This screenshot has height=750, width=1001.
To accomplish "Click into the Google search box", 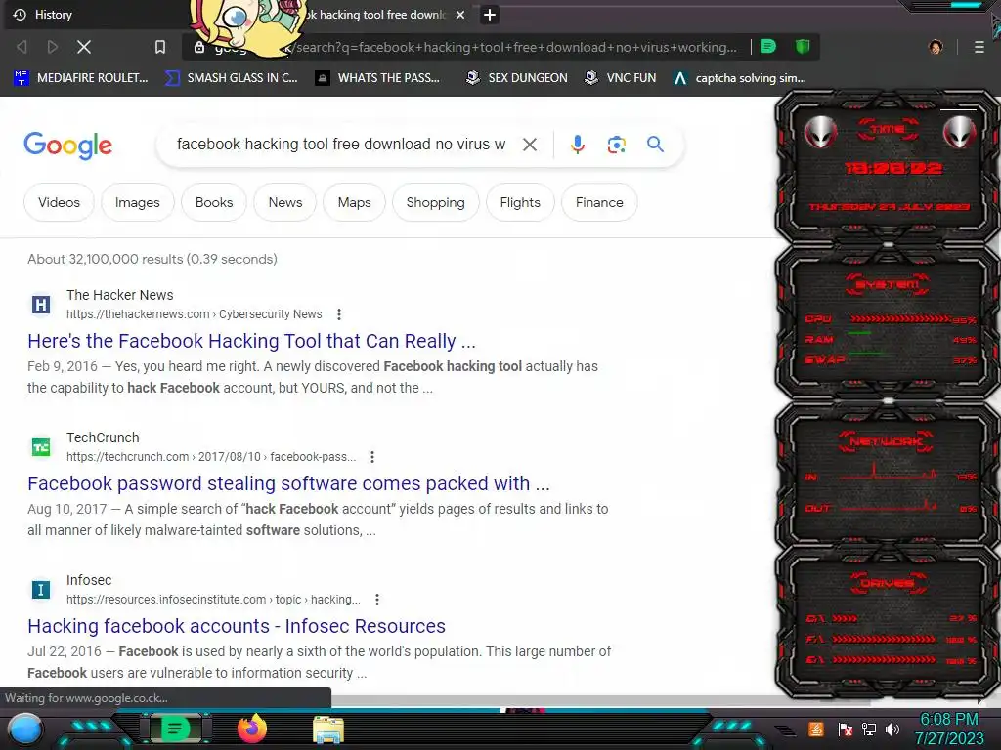I will pyautogui.click(x=341, y=145).
